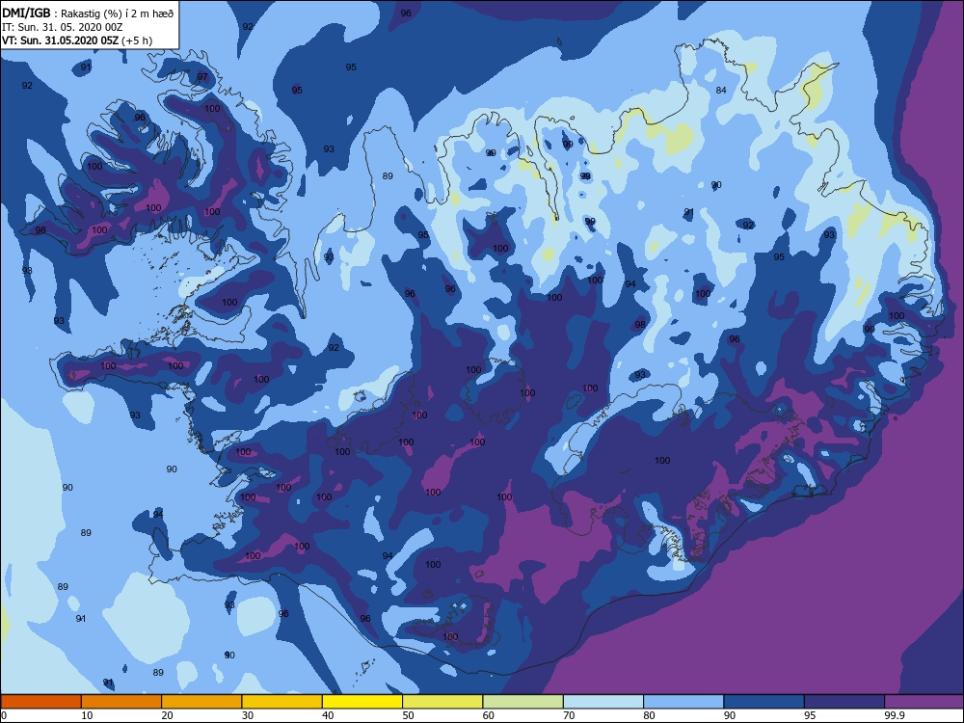The height and width of the screenshot is (723, 964).
Task: Click the '30' label under the legend bar
Action: click(x=248, y=715)
